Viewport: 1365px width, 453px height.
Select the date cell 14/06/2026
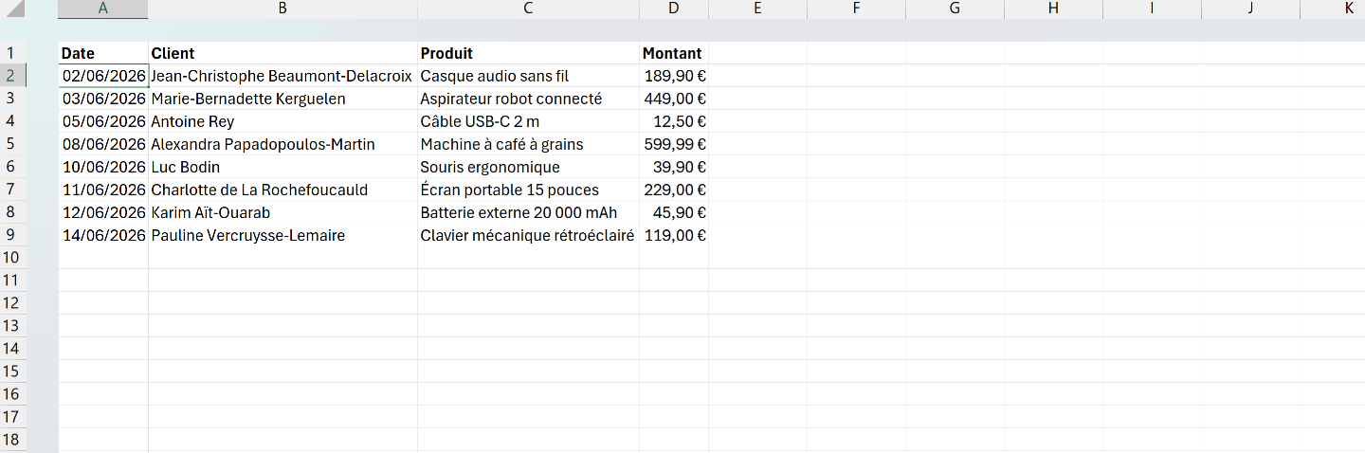point(103,235)
